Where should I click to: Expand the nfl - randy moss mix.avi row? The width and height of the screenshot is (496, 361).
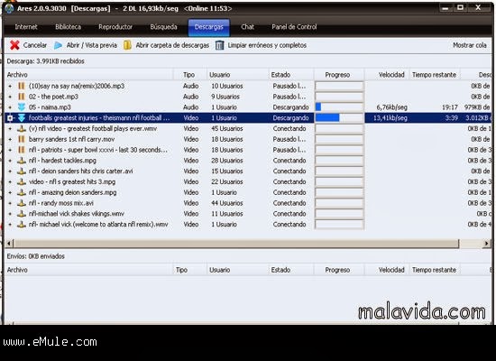(10, 203)
